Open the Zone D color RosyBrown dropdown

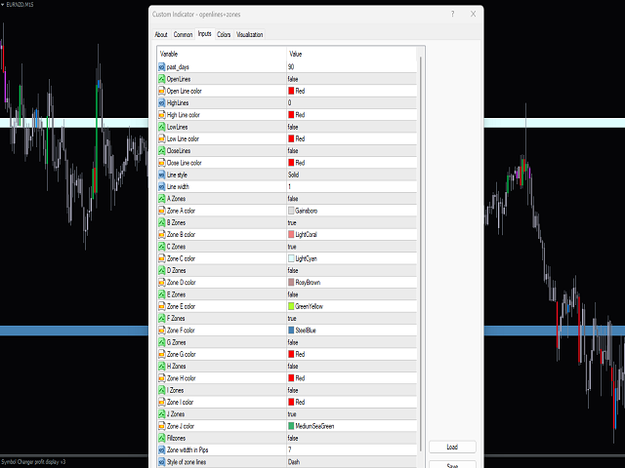352,282
